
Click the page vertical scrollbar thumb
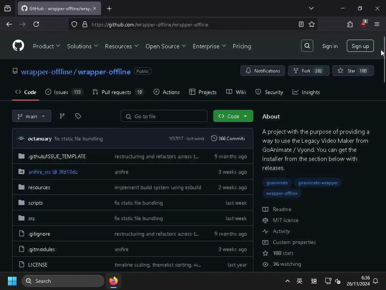384,59
